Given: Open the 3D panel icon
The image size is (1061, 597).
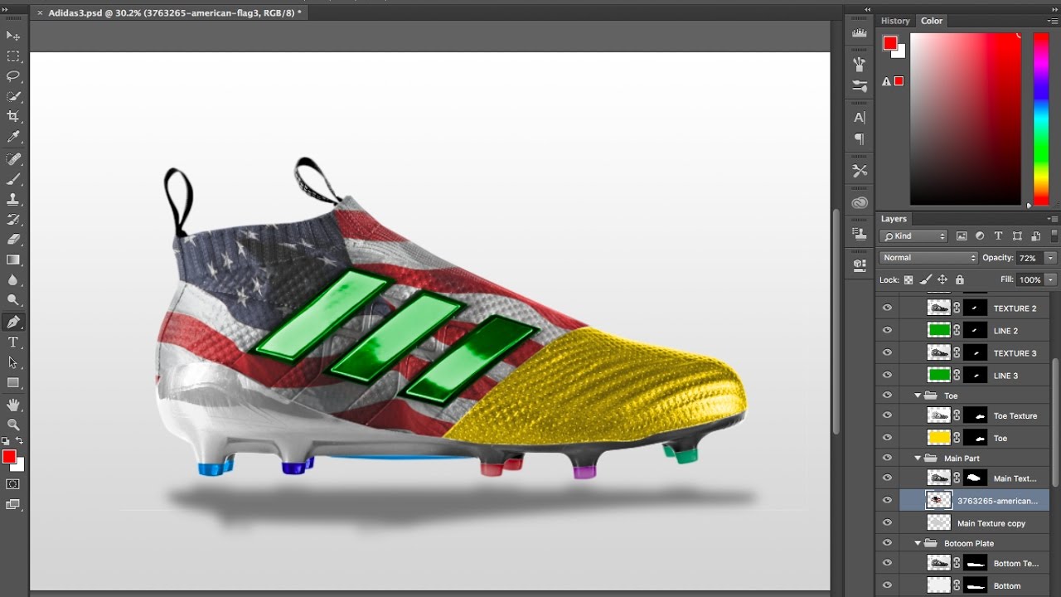Looking at the screenshot, I should coord(860,265).
